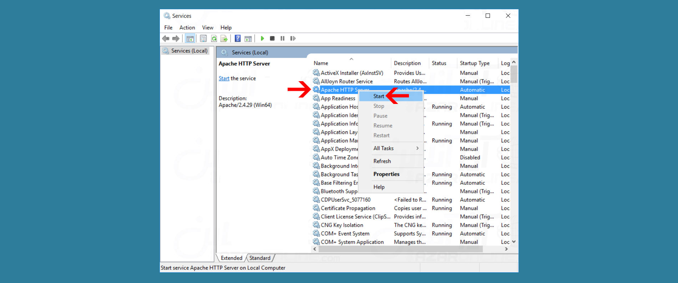Sort by the Status column header
Image resolution: width=678 pixels, height=283 pixels.
pos(442,63)
